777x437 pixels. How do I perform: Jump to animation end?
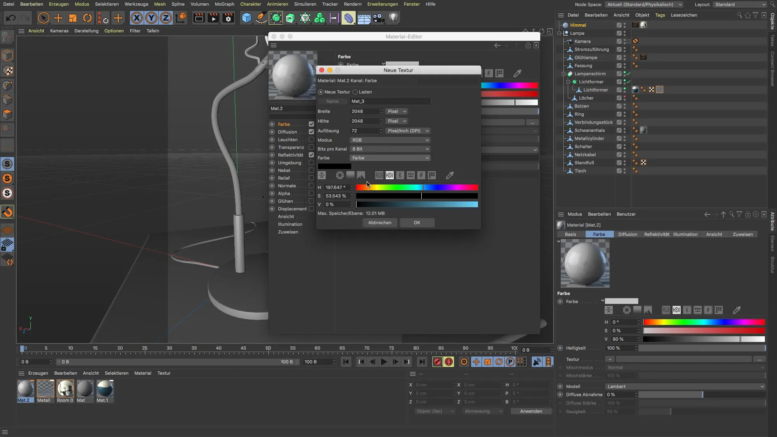click(422, 362)
